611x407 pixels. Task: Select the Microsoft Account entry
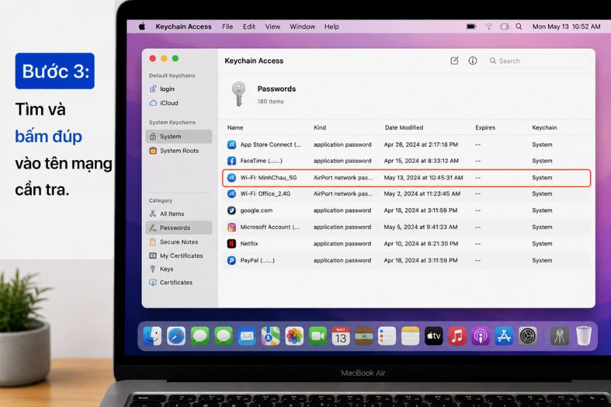click(x=407, y=227)
